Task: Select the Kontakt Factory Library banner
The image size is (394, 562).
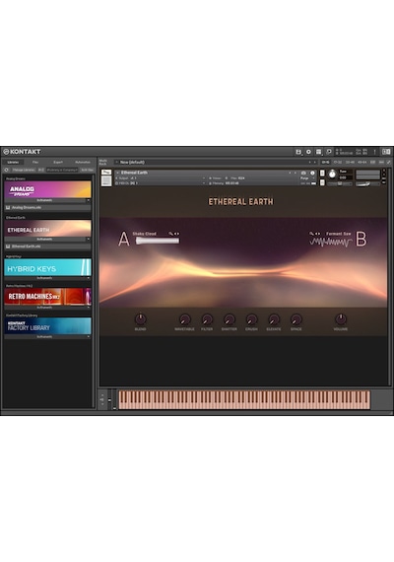Action: pyautogui.click(x=47, y=326)
